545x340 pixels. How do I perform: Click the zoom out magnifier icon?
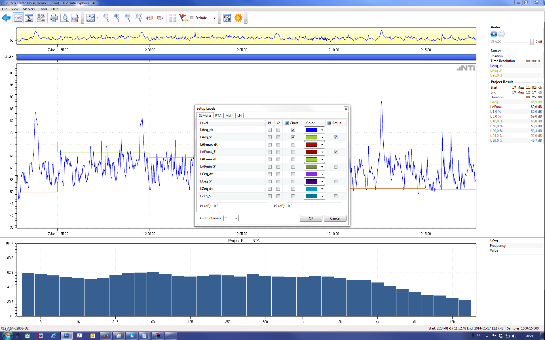click(128, 18)
